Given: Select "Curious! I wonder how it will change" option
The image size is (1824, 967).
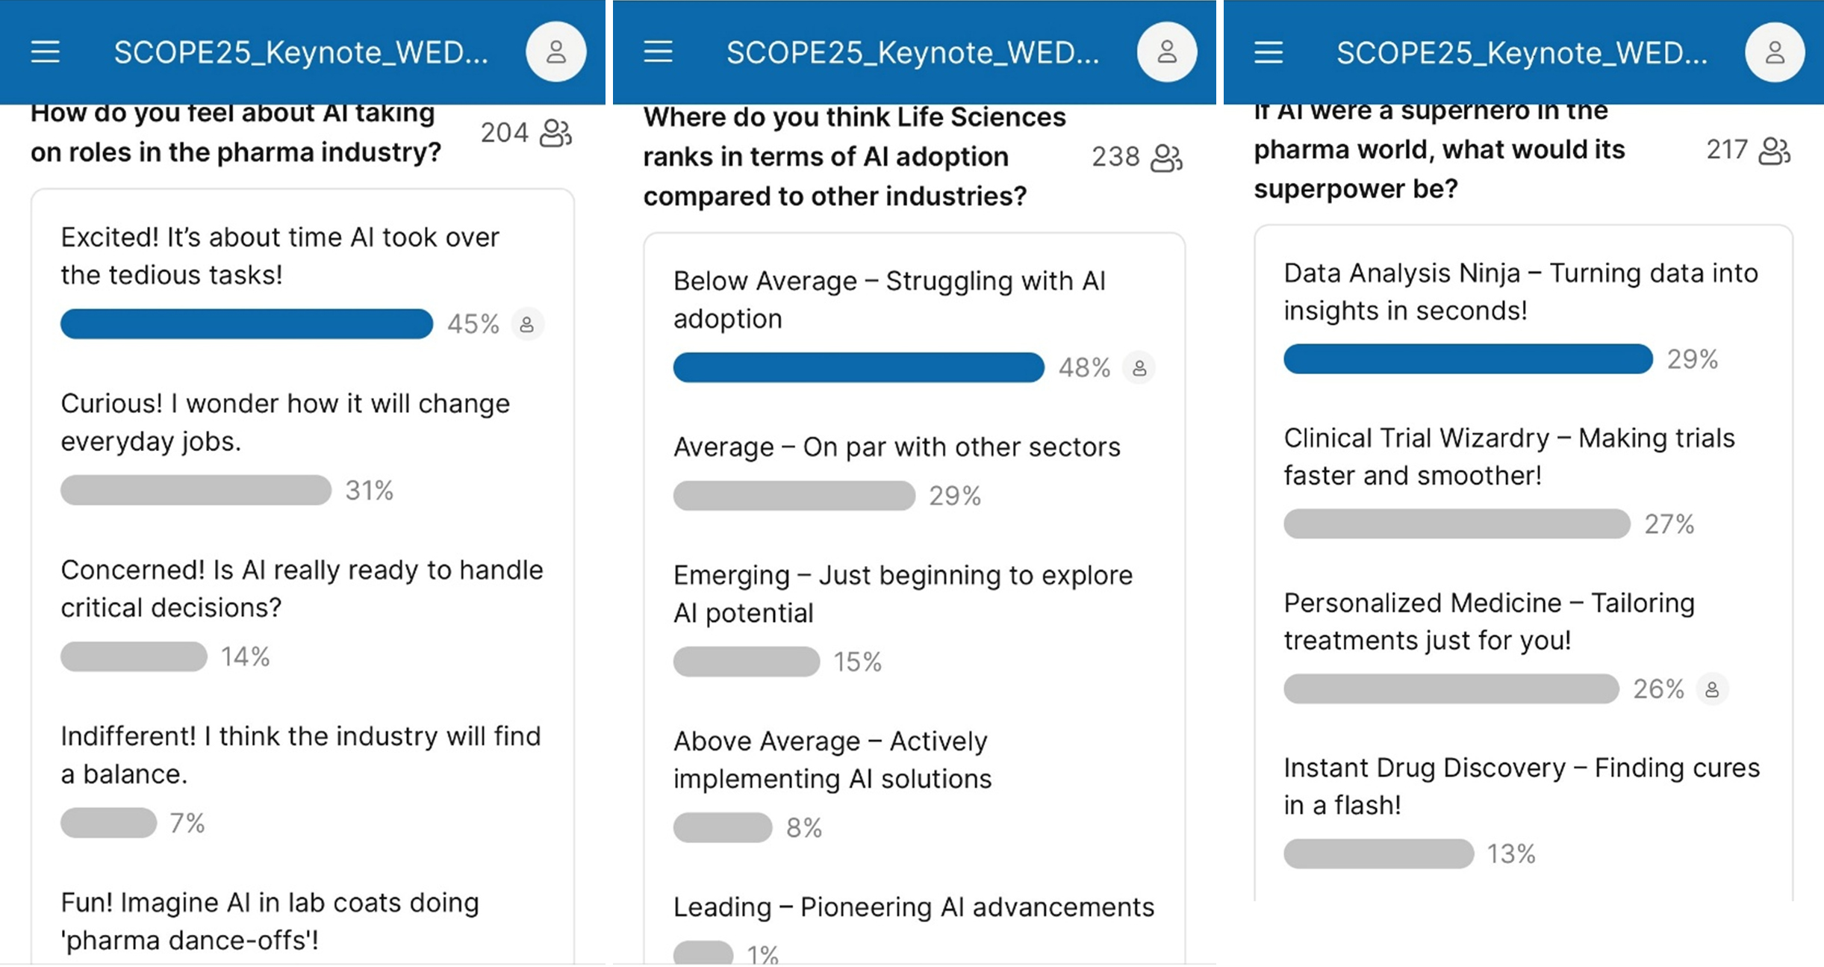Looking at the screenshot, I should click(x=285, y=422).
